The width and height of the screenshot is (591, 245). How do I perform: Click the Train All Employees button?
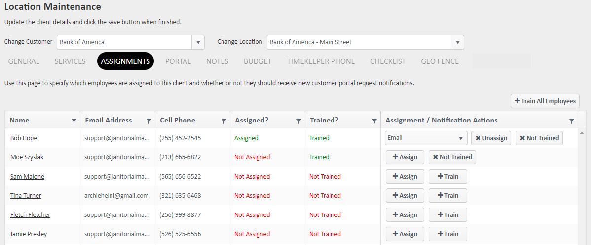click(x=545, y=101)
